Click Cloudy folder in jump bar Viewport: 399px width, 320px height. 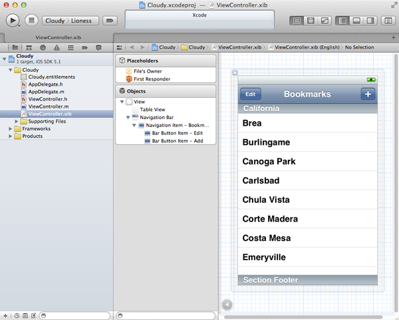[x=193, y=47]
